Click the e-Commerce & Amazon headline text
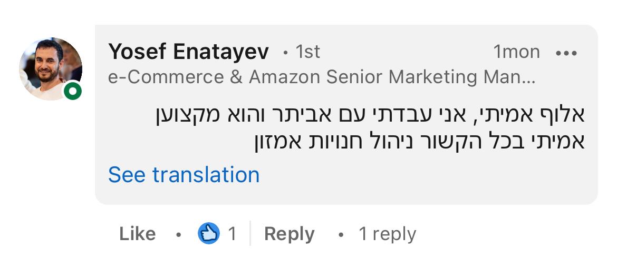 point(321,77)
